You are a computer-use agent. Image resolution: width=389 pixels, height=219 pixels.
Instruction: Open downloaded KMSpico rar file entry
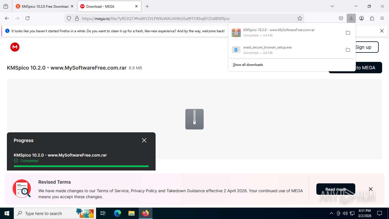pyautogui.click(x=285, y=33)
